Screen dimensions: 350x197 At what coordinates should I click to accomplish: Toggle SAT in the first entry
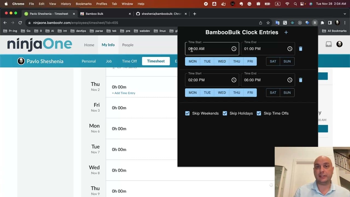click(x=273, y=61)
